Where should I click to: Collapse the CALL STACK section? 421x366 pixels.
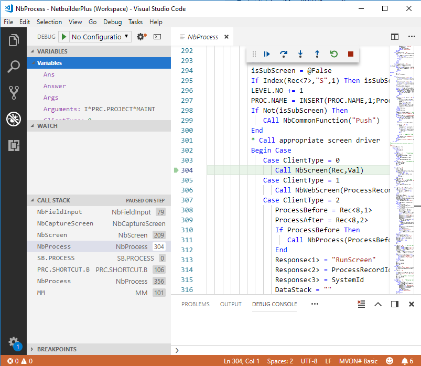(99, 200)
